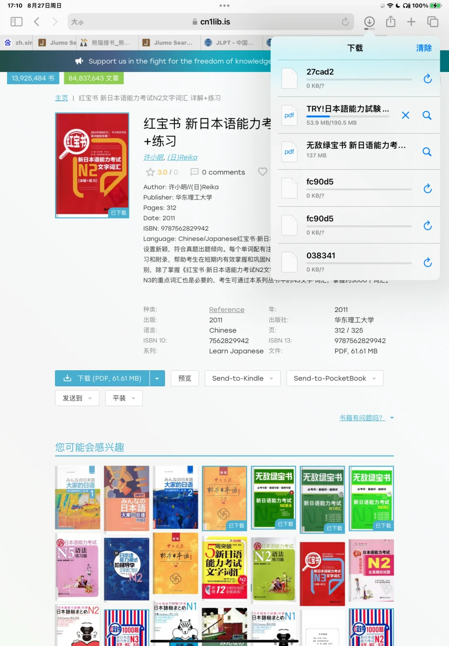449x646 pixels.
Task: Open Send-to-Kindle dropdown
Action: pos(243,378)
